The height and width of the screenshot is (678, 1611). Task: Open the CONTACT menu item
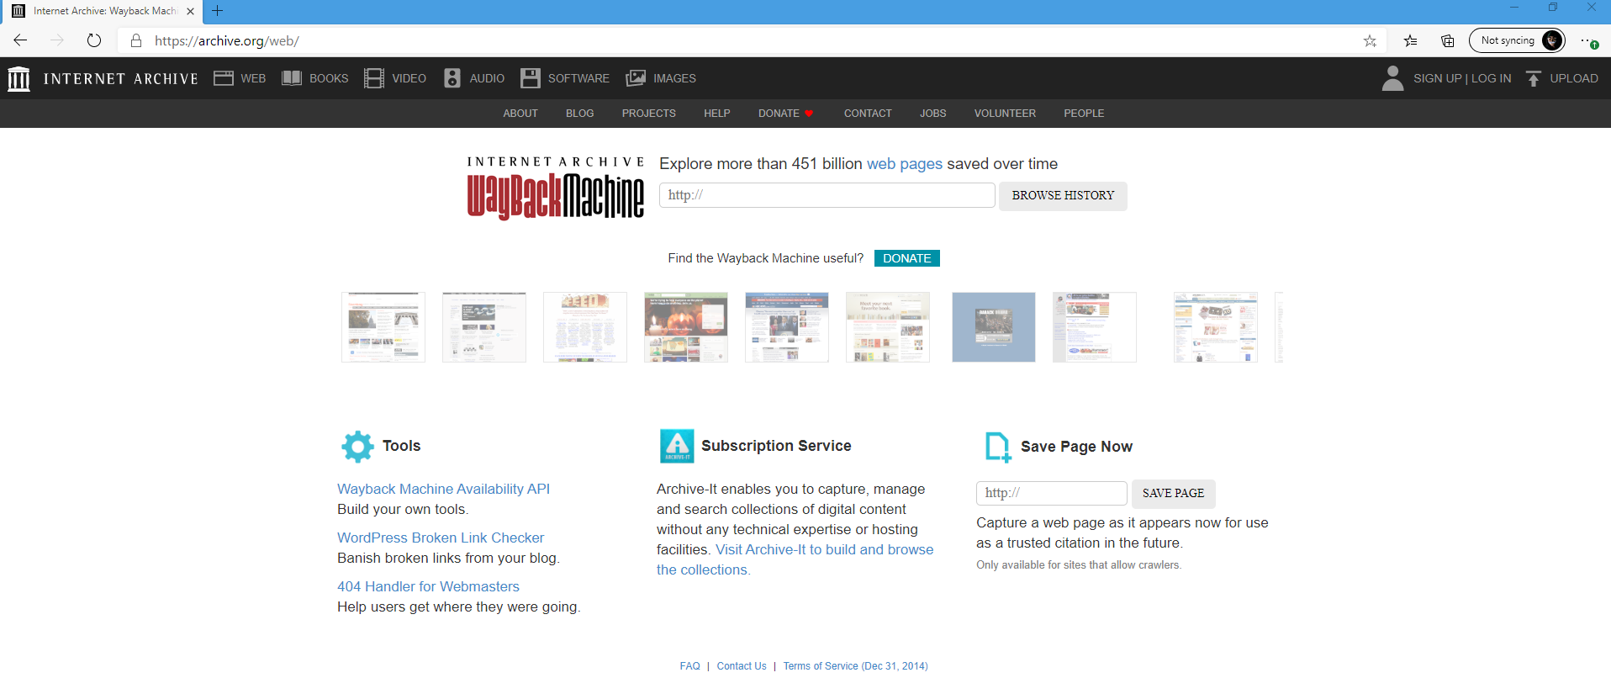[x=868, y=114]
